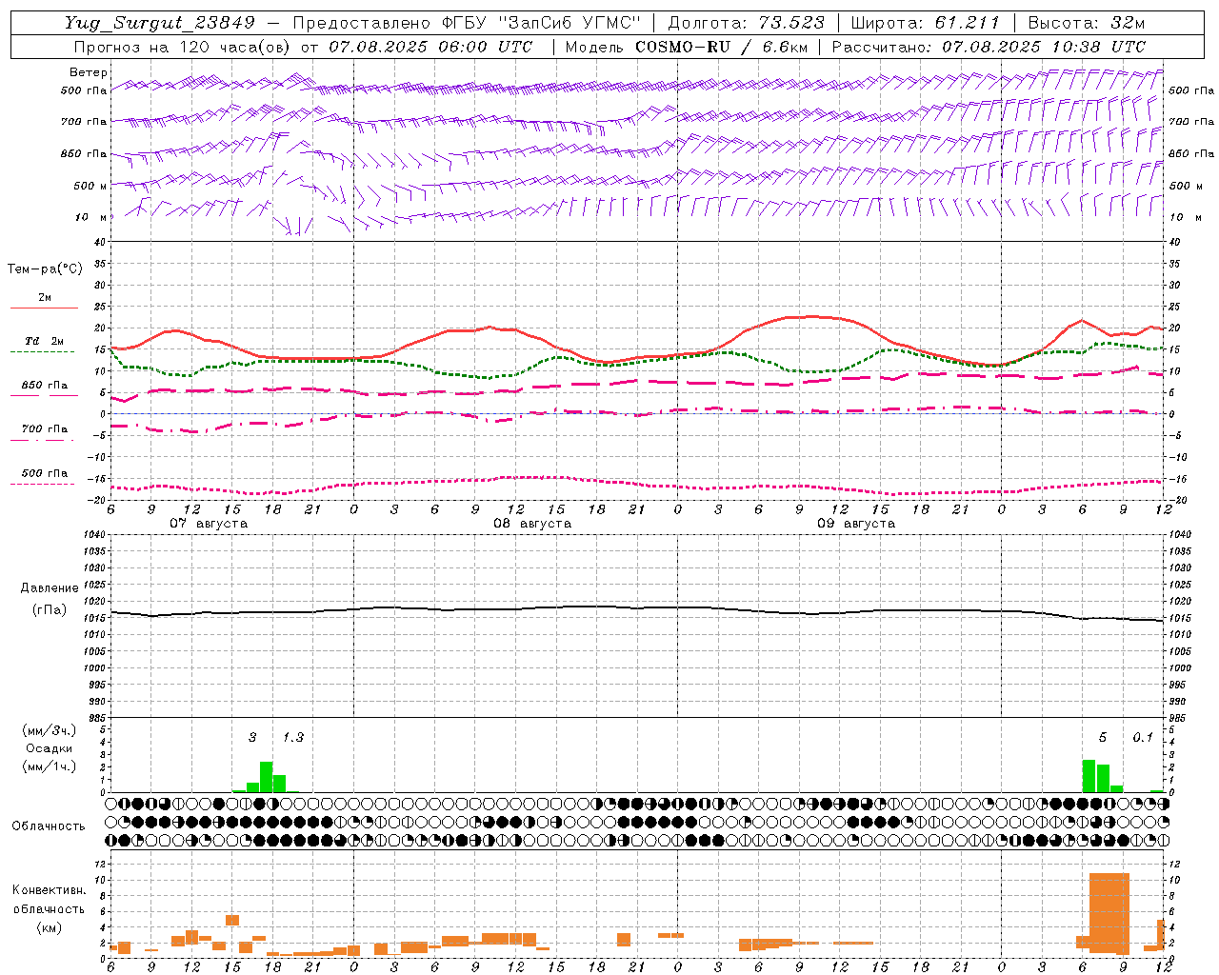Click the dotted pink 500 гПа legend line
Screen dimensions: 1219x975
42,485
